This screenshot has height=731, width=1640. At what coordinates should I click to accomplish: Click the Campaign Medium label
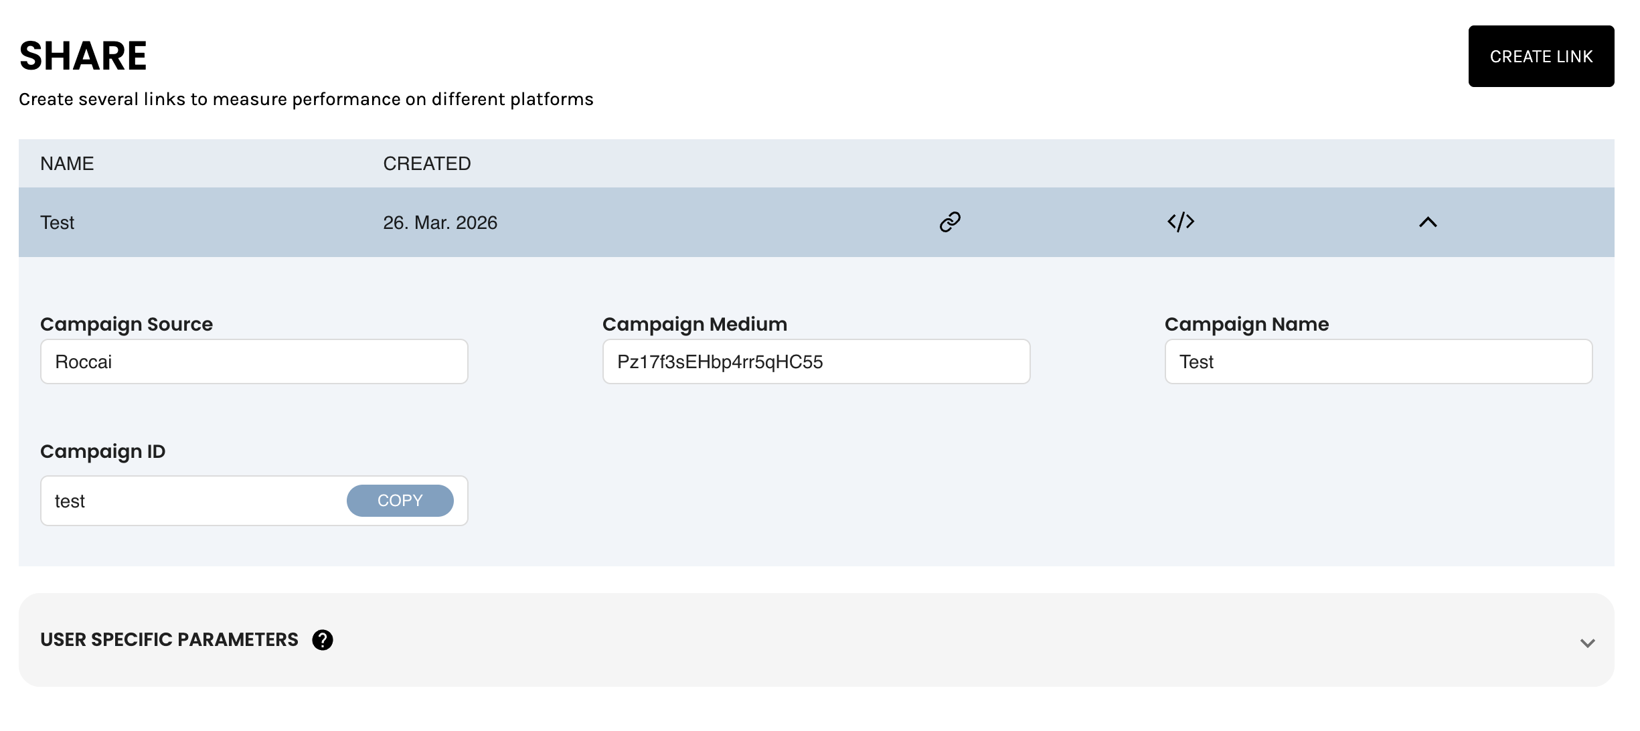point(694,324)
